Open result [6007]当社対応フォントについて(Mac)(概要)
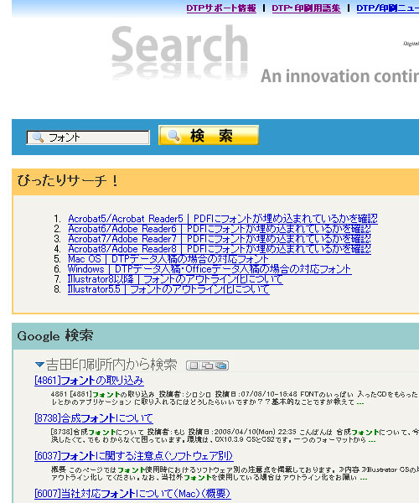This screenshot has width=419, height=503. 132,494
